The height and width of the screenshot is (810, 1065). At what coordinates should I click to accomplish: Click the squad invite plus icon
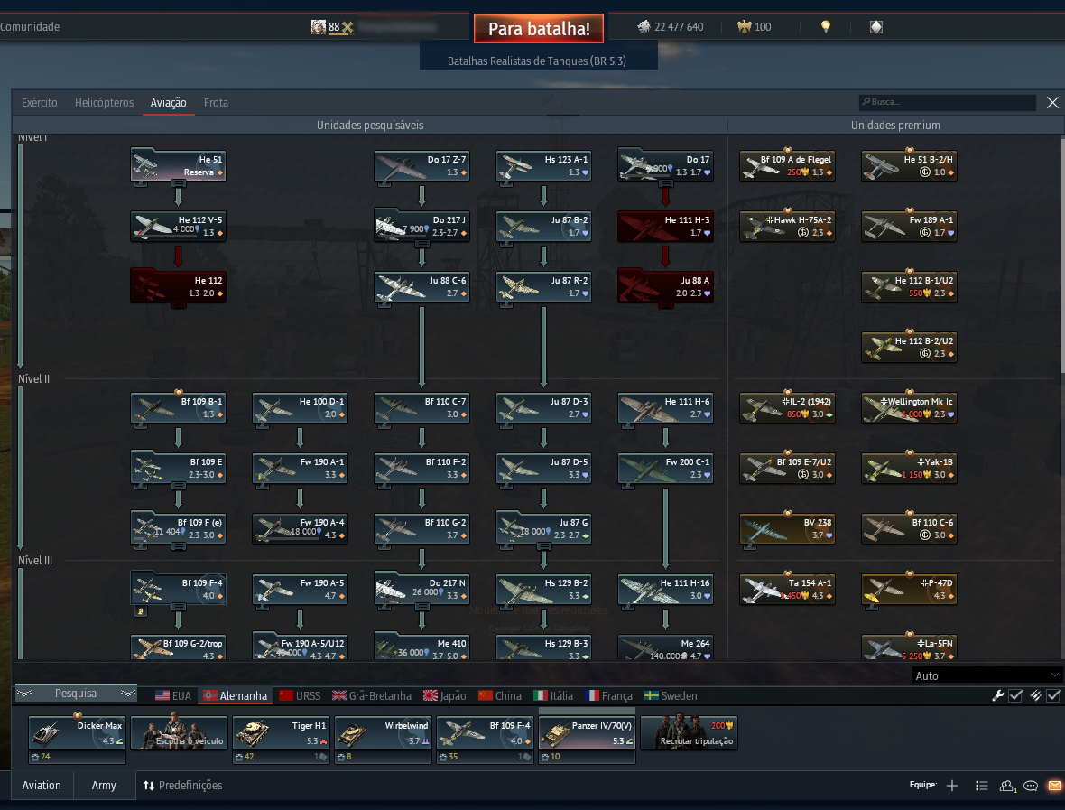(x=951, y=786)
